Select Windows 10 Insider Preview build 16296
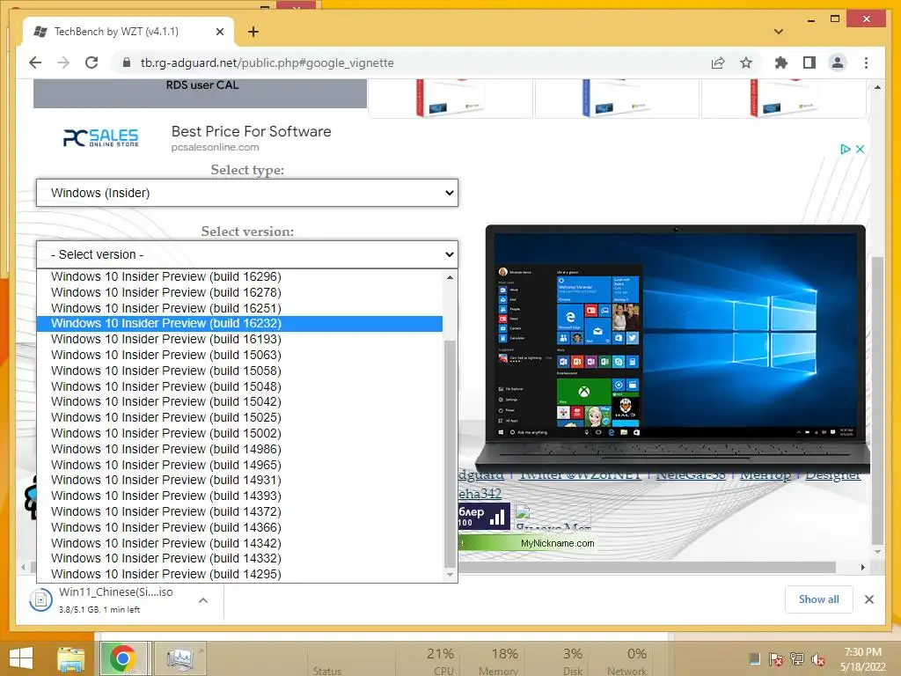The image size is (901, 676). point(239,276)
